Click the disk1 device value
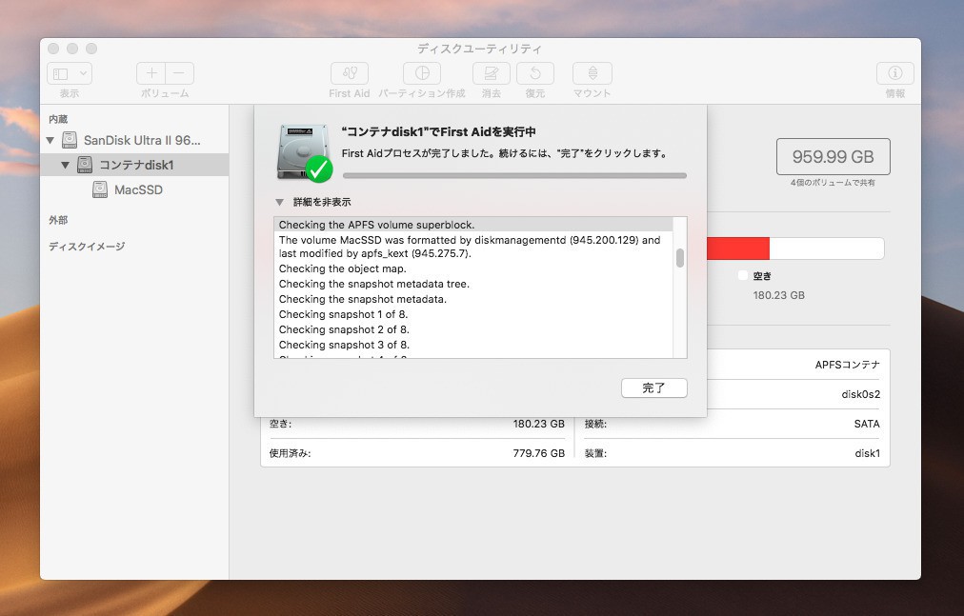The image size is (964, 616). [868, 454]
